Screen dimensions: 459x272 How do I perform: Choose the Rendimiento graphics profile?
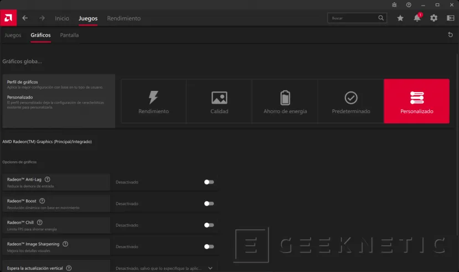tap(154, 101)
